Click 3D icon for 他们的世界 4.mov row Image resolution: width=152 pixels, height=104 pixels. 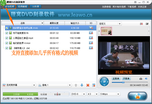91,43
